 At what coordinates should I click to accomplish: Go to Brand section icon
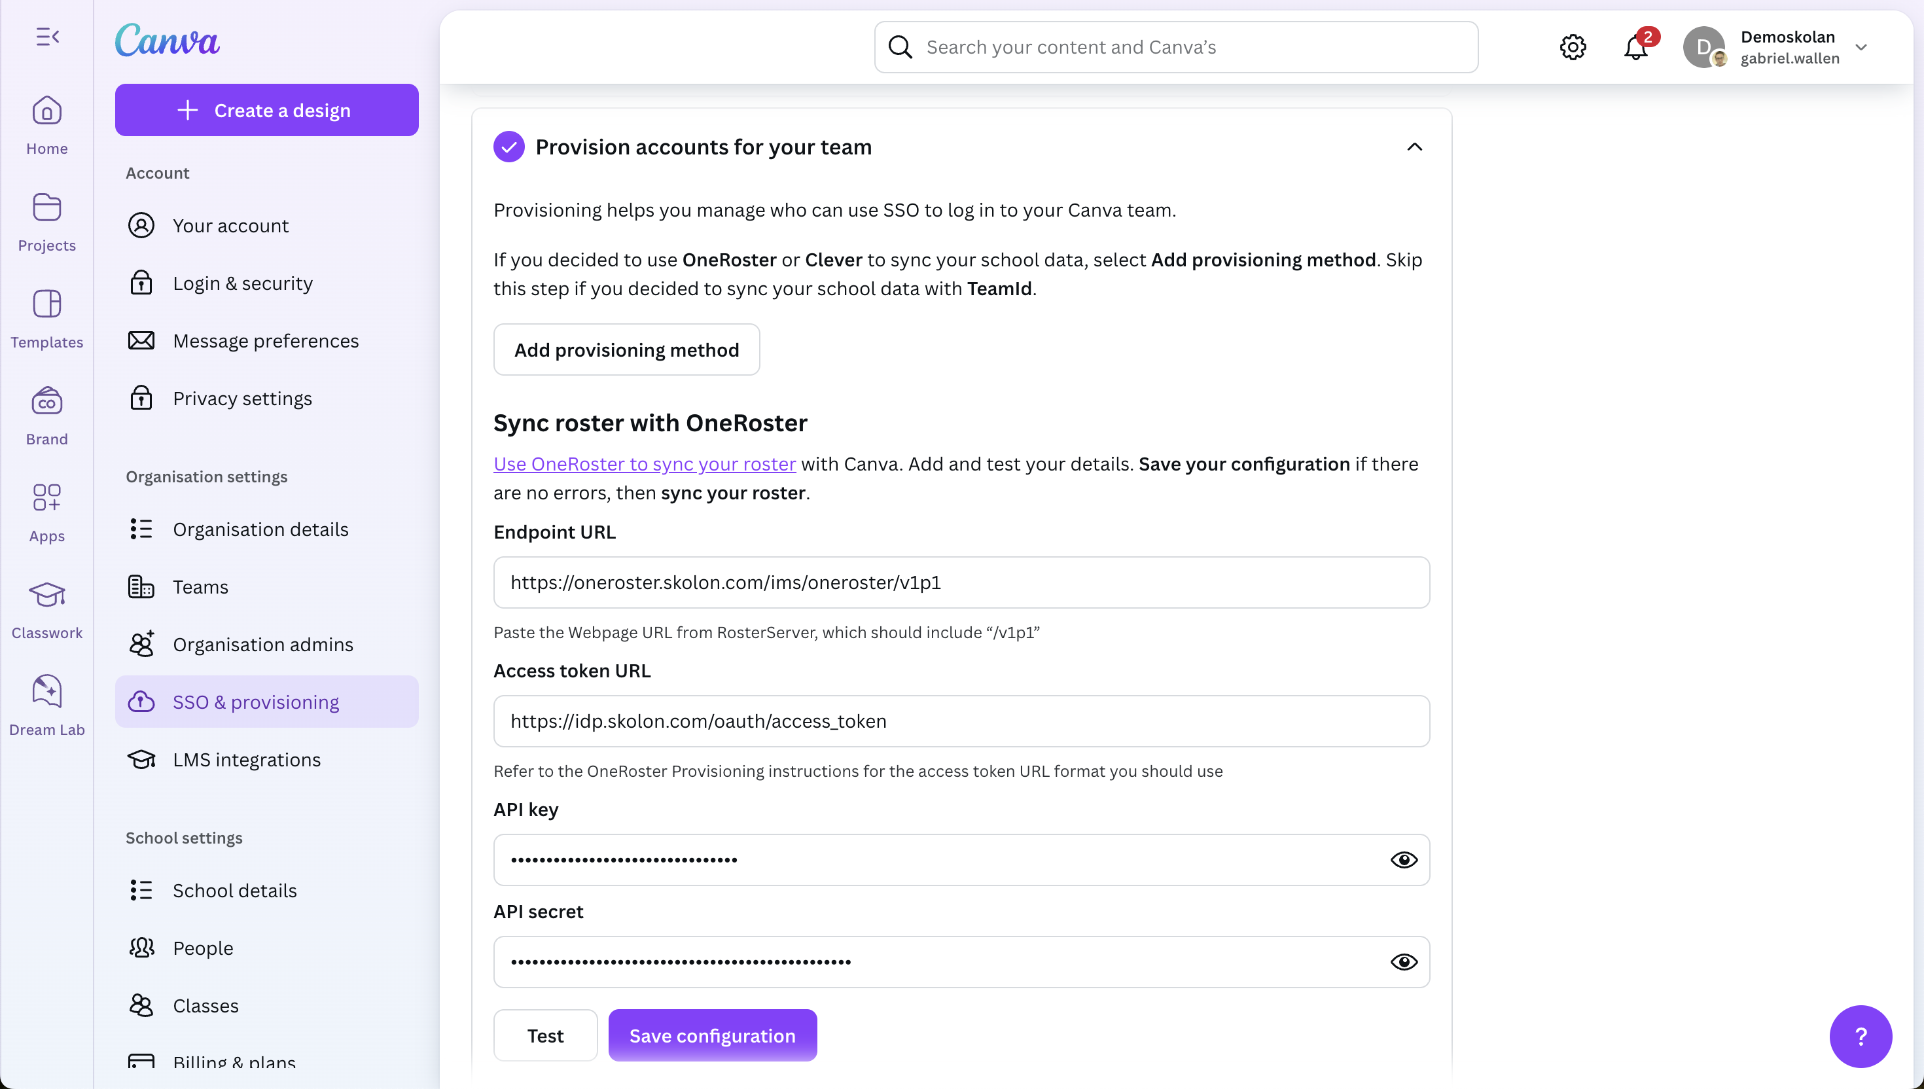coord(46,415)
